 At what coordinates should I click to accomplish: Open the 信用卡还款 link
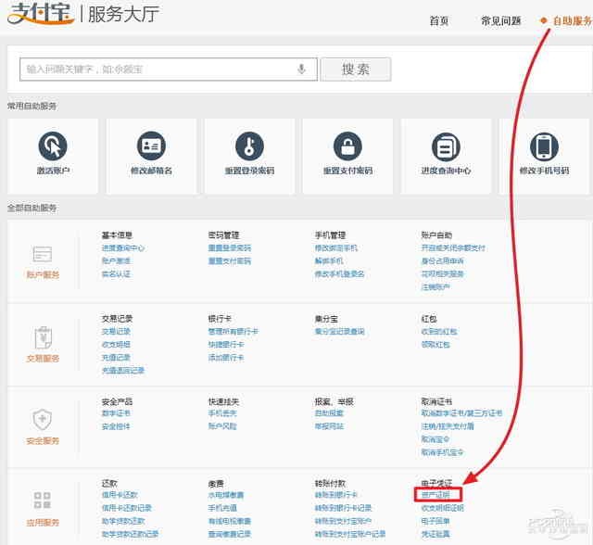tap(120, 495)
